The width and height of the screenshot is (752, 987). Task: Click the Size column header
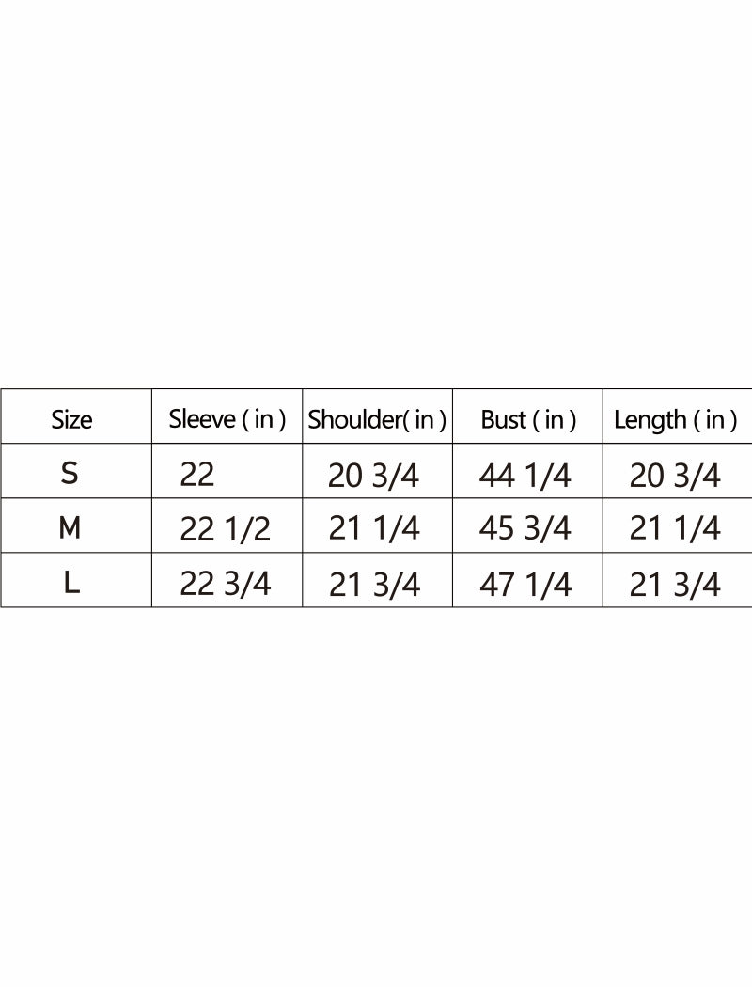pos(72,419)
